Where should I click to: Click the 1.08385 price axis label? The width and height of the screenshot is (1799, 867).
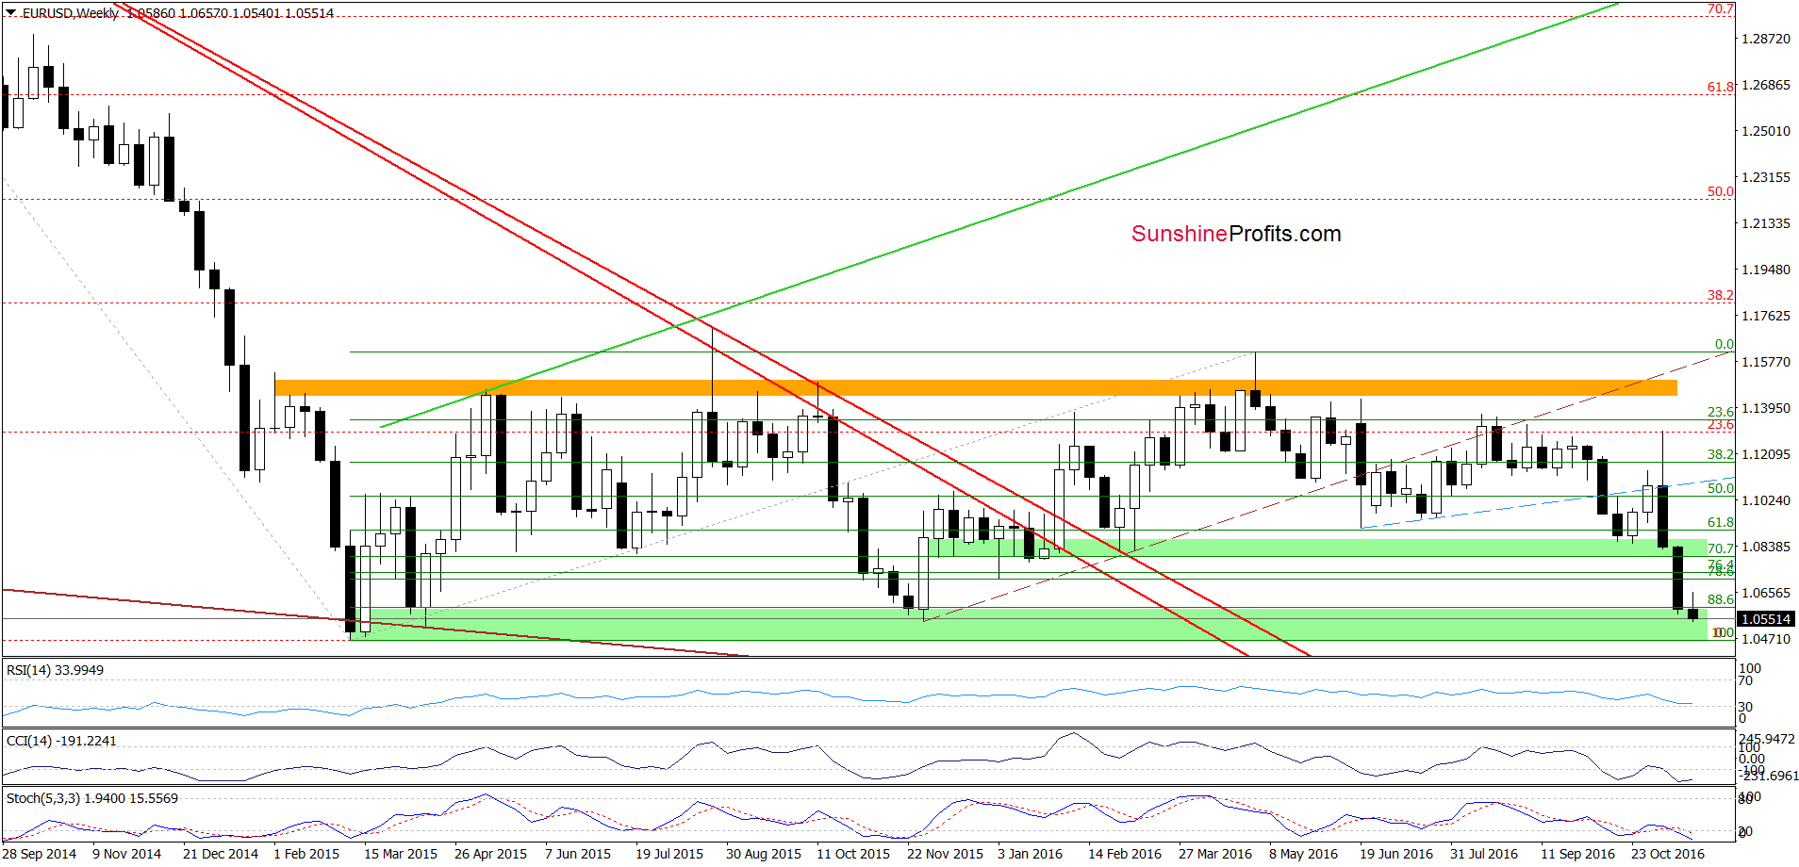pyautogui.click(x=1765, y=547)
